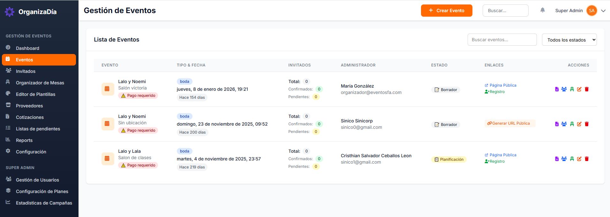Open document icon for the Sinico Sinicorp event
Viewport: 610px width, 217px height.
click(557, 124)
